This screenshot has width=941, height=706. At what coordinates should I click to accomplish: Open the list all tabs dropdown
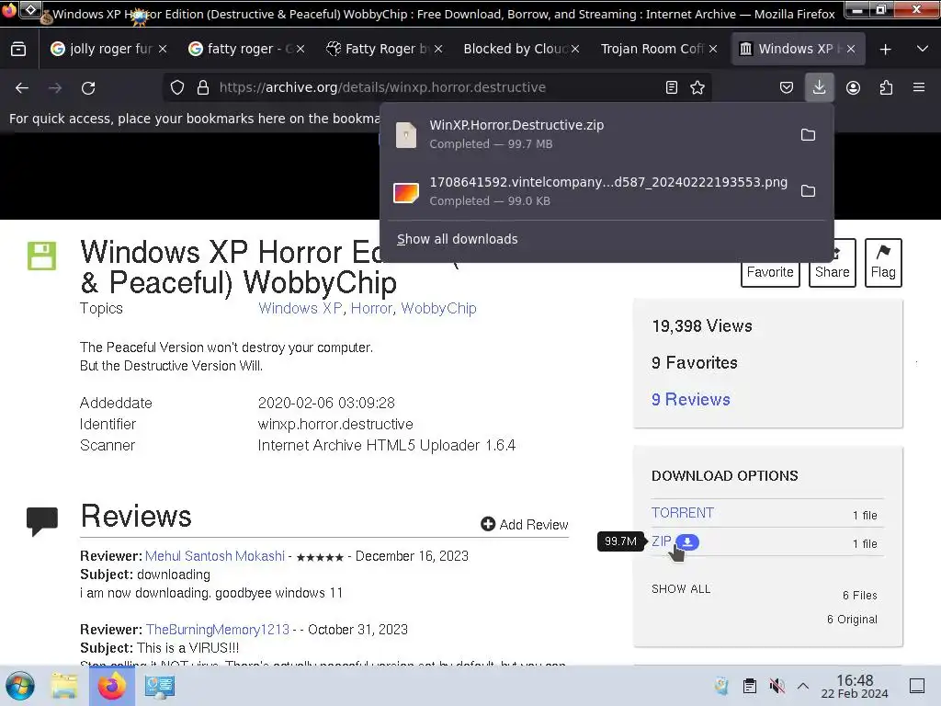point(923,50)
